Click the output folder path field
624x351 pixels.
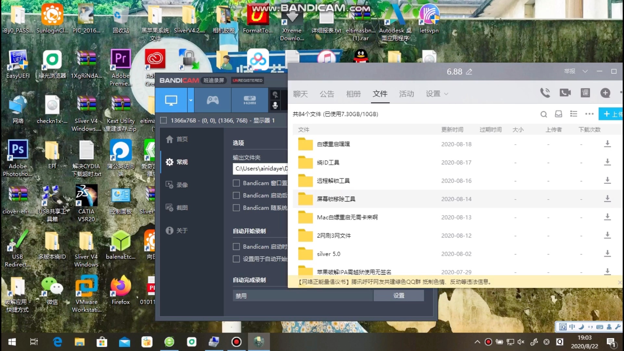tap(260, 169)
